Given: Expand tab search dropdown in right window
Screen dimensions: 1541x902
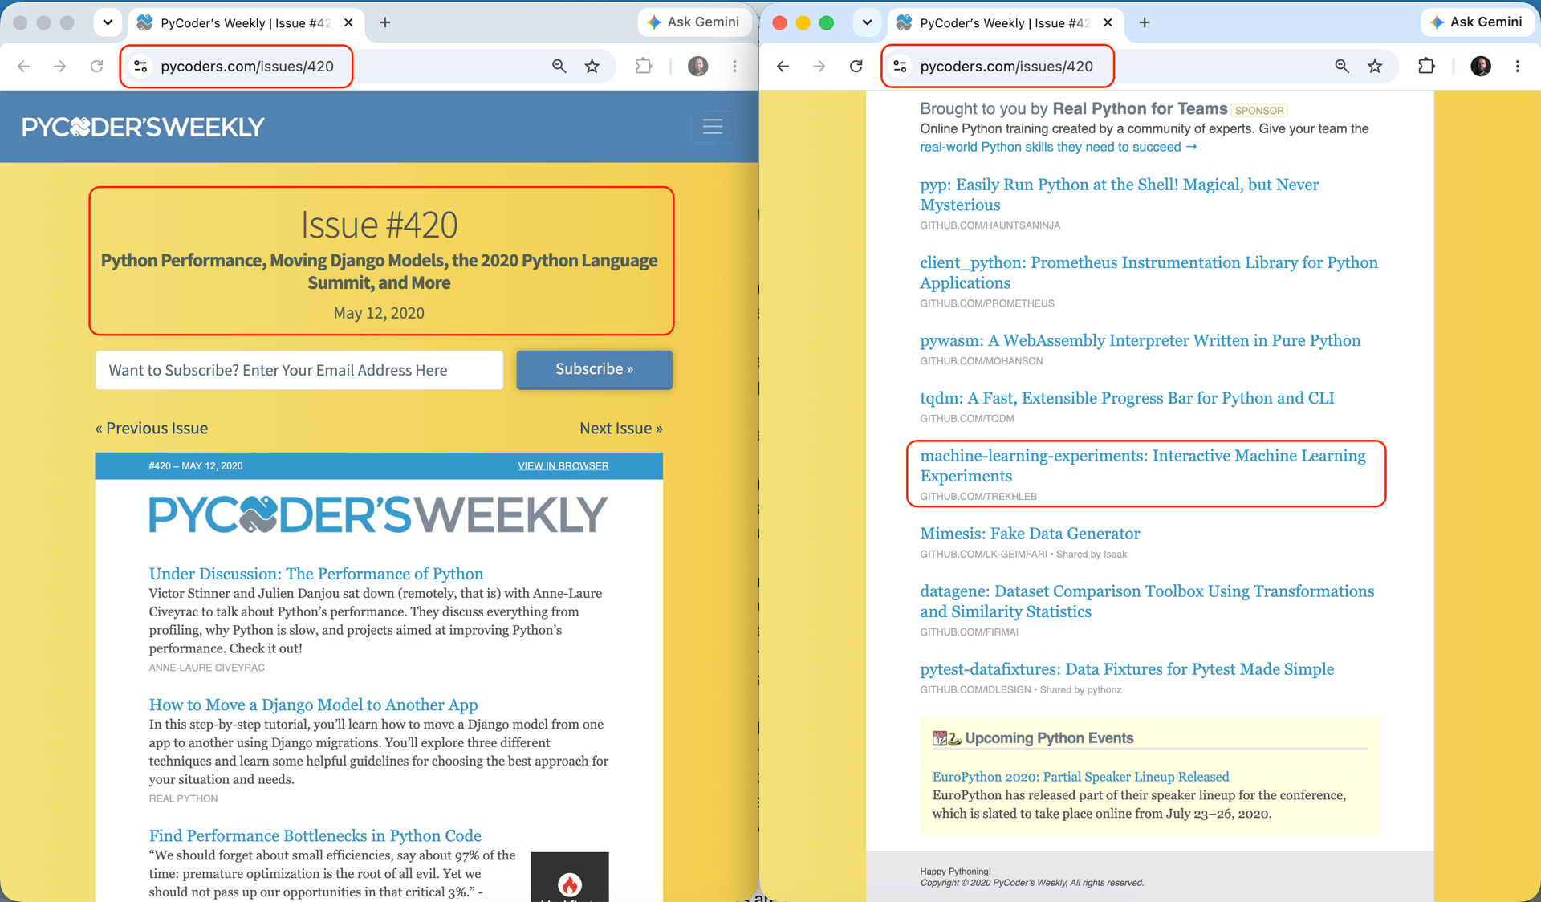Looking at the screenshot, I should pyautogui.click(x=867, y=22).
